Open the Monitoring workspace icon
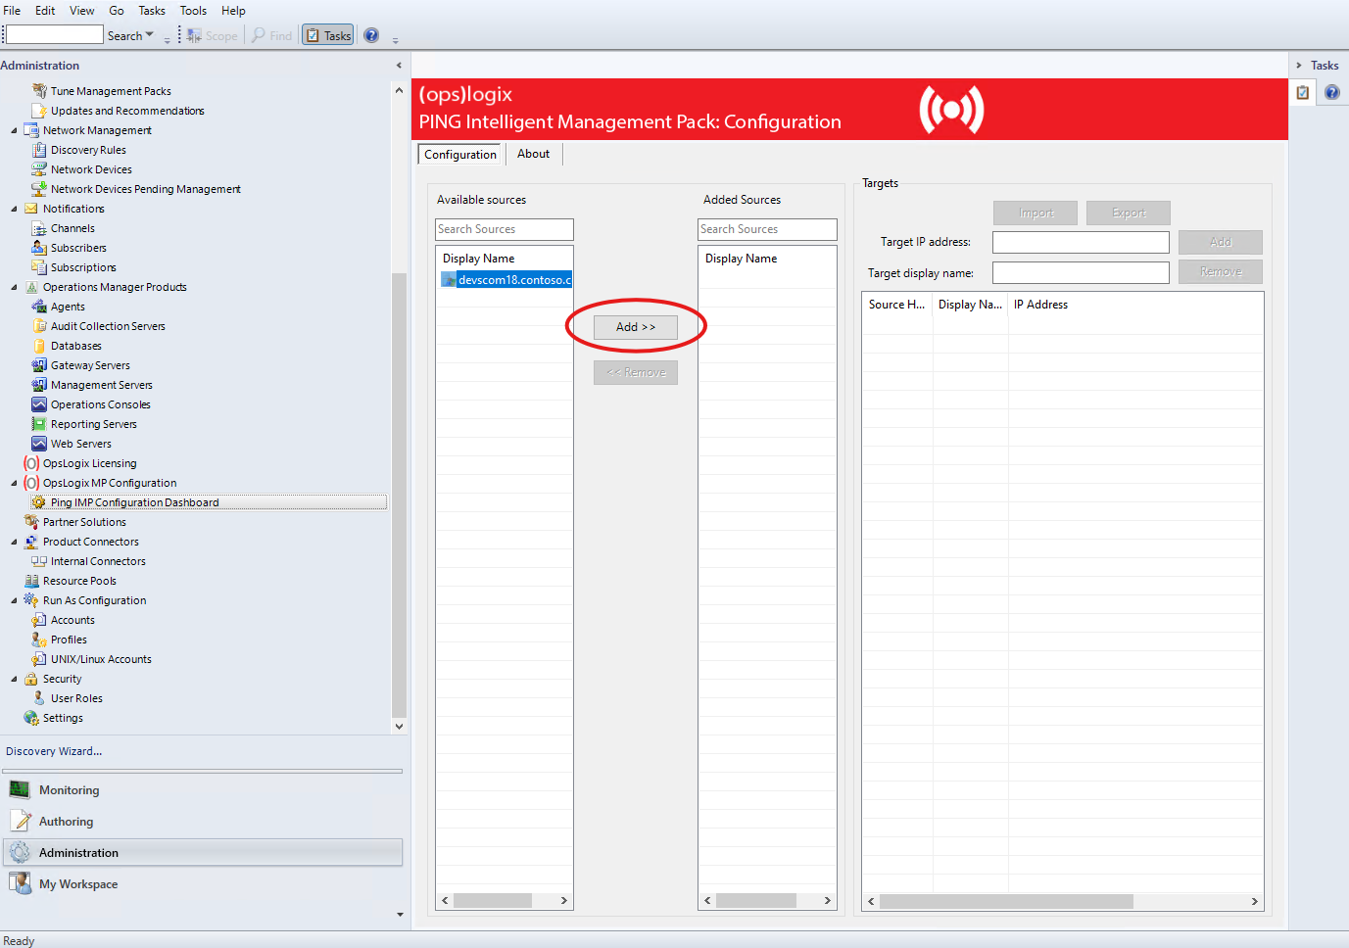 pyautogui.click(x=20, y=790)
